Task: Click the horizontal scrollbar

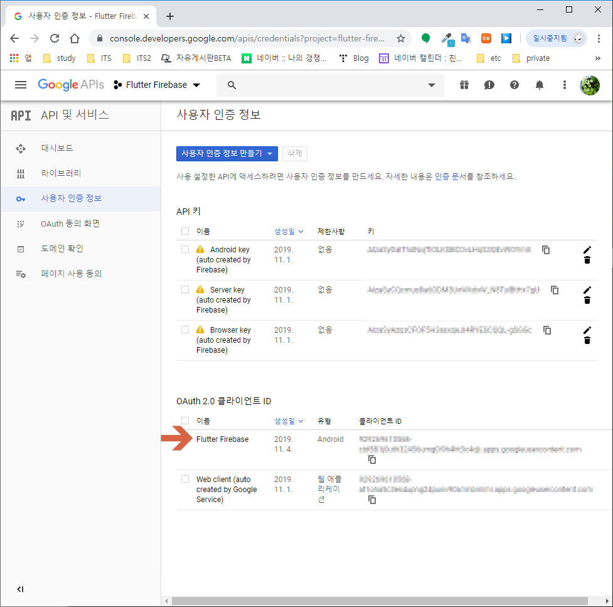Action: [x=380, y=601]
